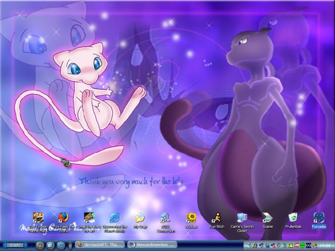Viewport: 335px width, 251px height.
Task: Click the system tray clock showing 19:00
Action: (x=324, y=246)
